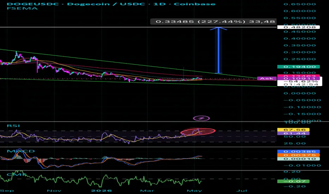Click the yellow 67.56 RSI value
The height and width of the screenshot is (194, 329).
293,130
